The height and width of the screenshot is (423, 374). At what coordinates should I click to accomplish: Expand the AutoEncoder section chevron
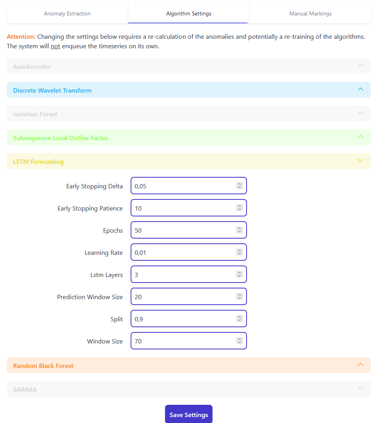pos(360,66)
